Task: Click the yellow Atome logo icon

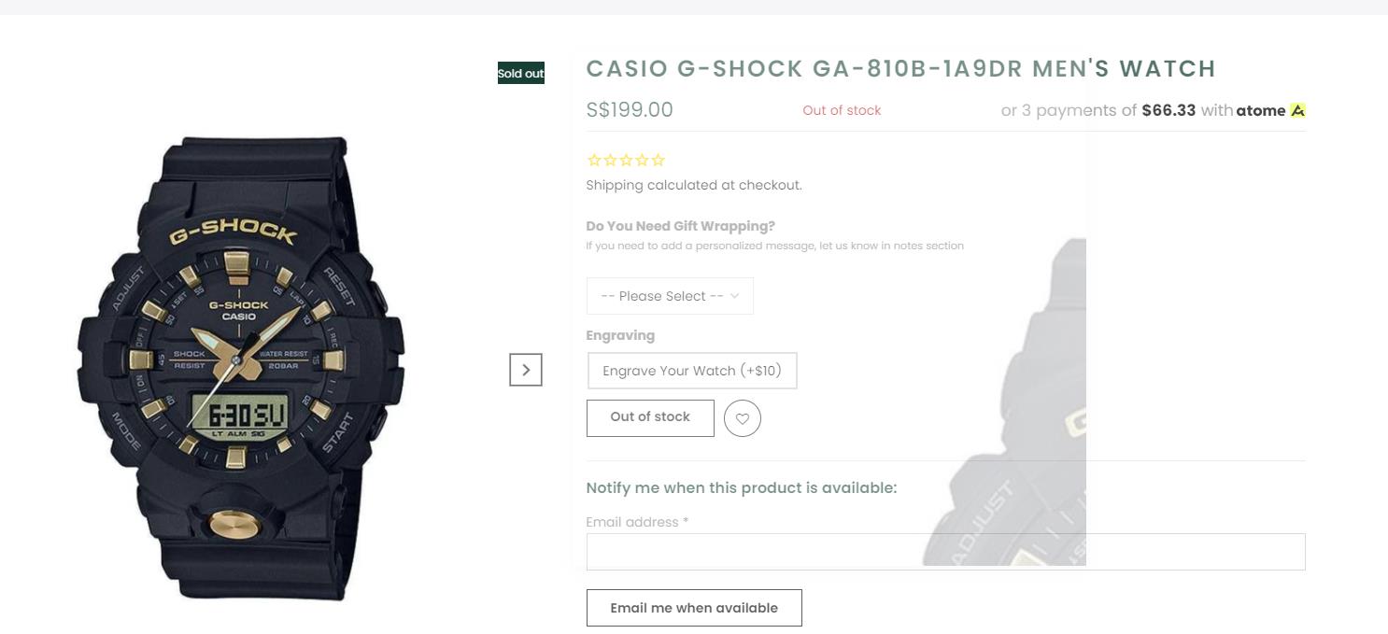Action: pos(1298,110)
